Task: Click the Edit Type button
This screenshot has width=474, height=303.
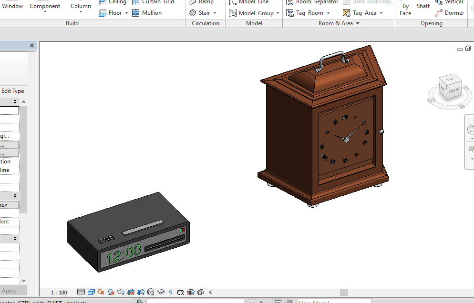Action: point(12,91)
